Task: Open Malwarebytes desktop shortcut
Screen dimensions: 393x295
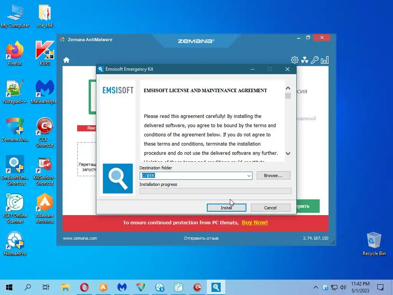Action: point(44,91)
